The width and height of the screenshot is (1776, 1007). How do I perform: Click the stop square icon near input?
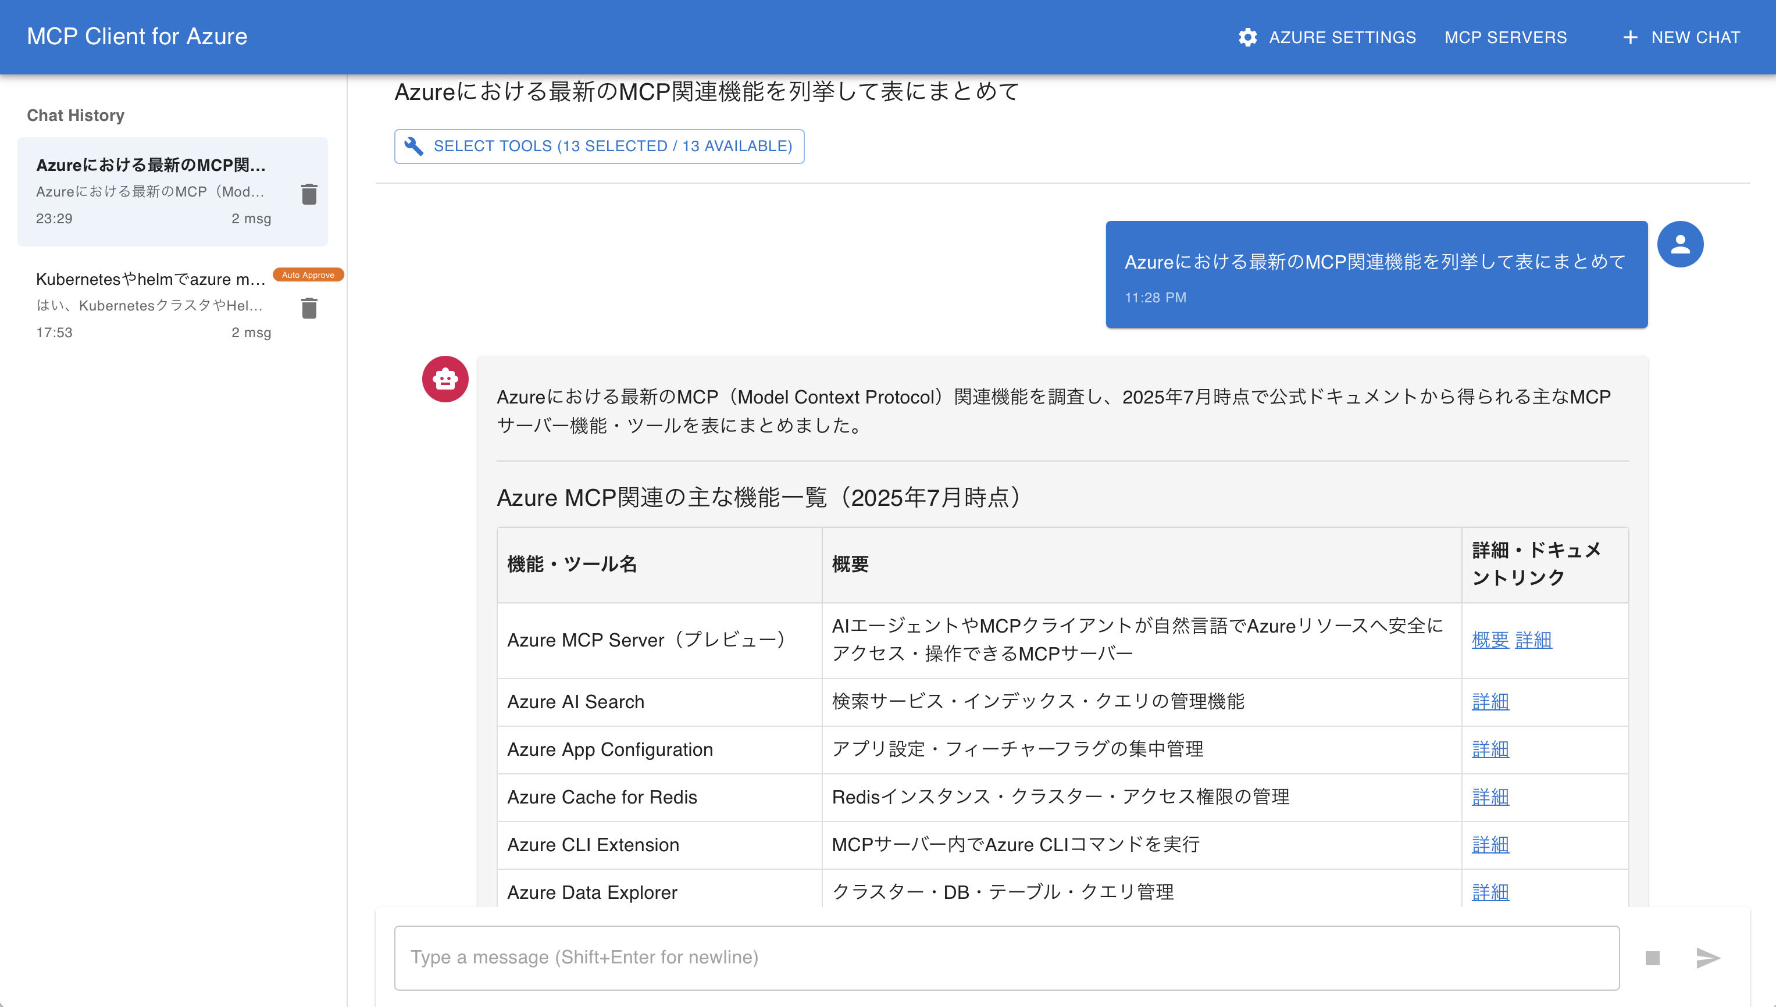coord(1653,958)
